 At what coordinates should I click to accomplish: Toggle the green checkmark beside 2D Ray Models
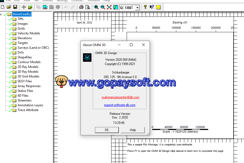[10, 67]
